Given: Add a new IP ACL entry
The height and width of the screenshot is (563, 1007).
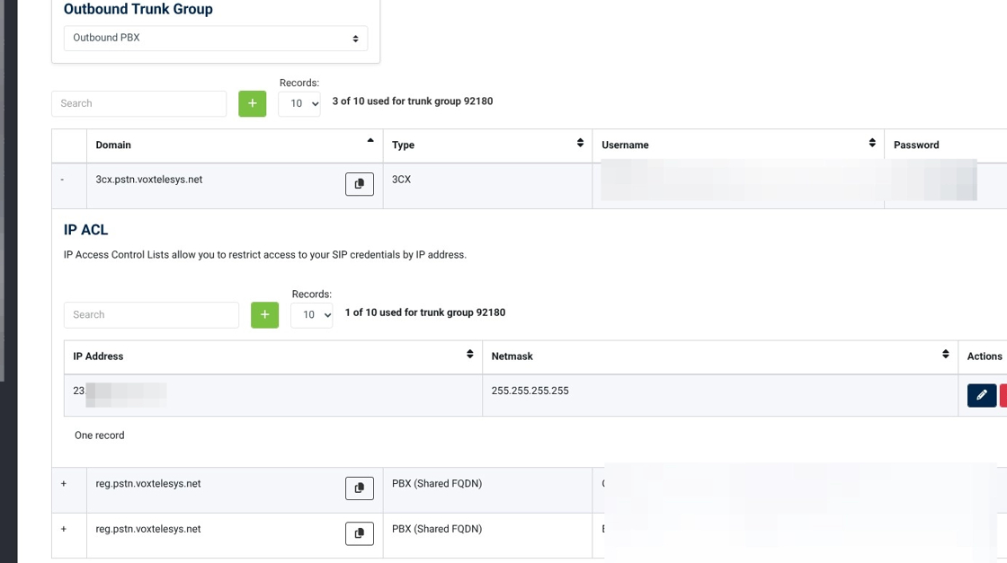Looking at the screenshot, I should (264, 315).
